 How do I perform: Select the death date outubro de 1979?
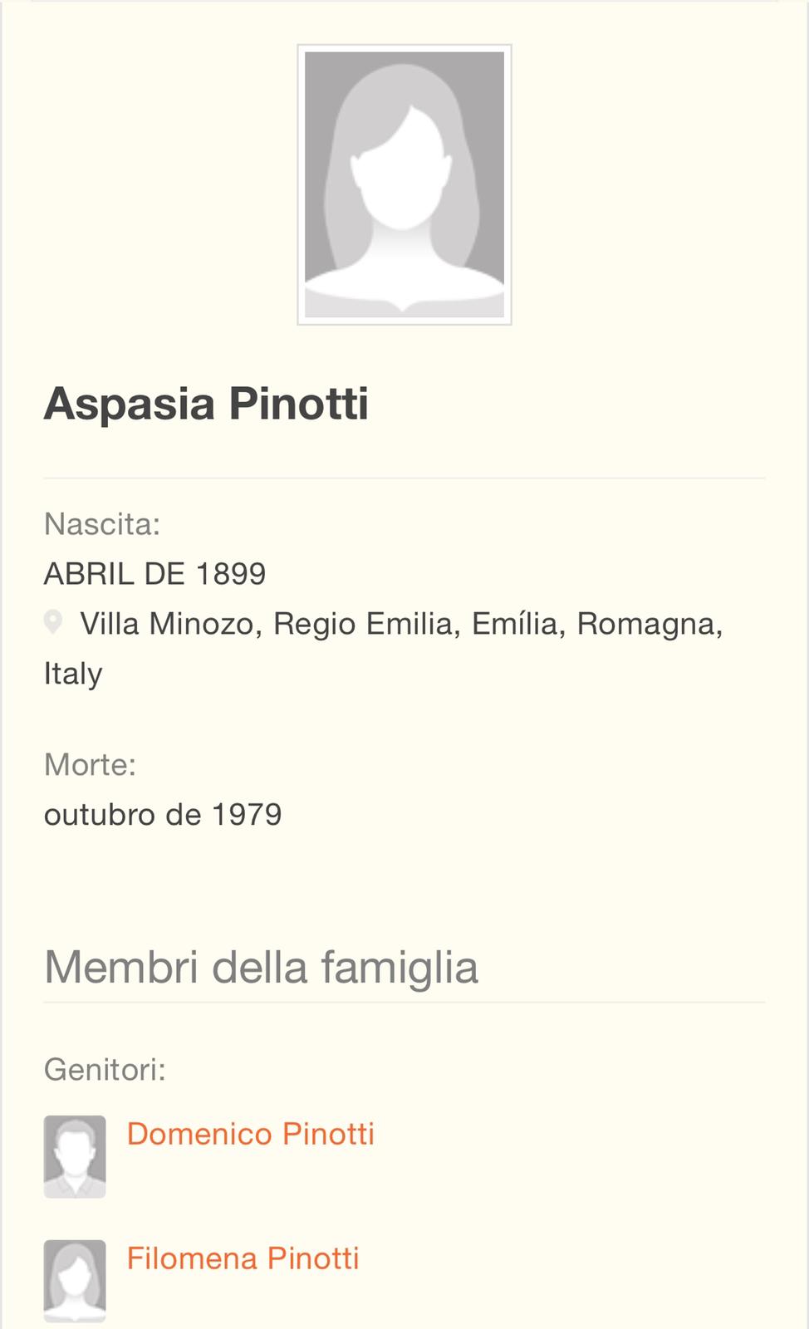coord(163,815)
